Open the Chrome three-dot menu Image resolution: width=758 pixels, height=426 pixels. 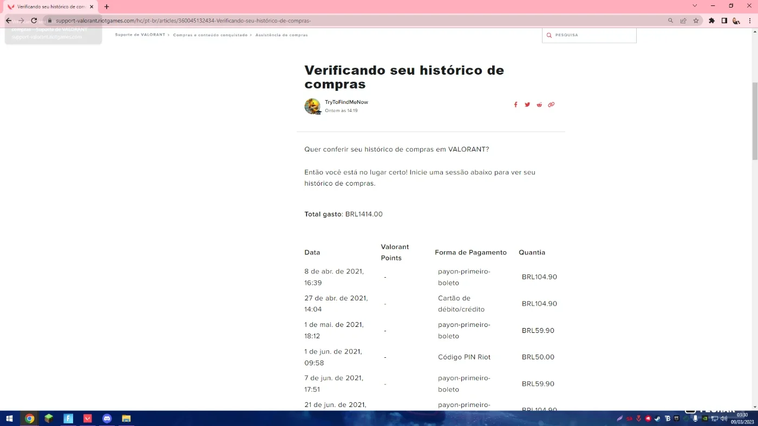[x=749, y=21]
